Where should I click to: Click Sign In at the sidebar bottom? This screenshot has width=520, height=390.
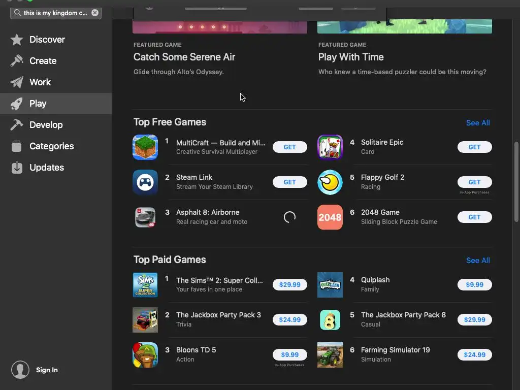pos(47,370)
